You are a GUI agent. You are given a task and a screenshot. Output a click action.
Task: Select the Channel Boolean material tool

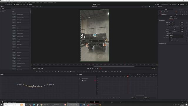21,31
